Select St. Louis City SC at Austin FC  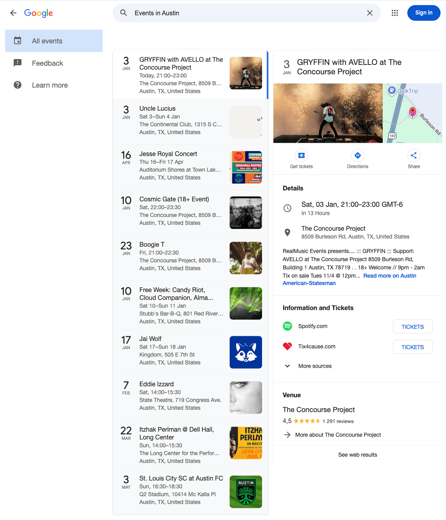point(190,491)
